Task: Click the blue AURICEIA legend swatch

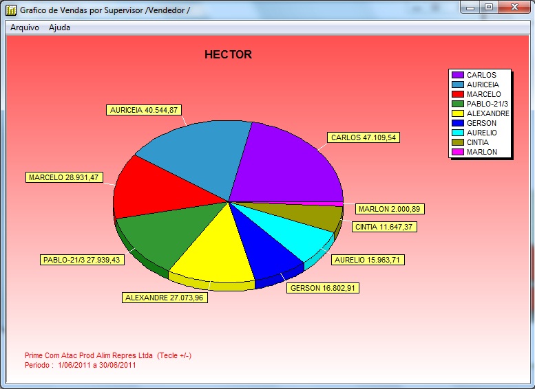Action: pyautogui.click(x=458, y=85)
